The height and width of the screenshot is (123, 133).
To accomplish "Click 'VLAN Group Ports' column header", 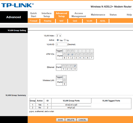I will click(x=71, y=101).
